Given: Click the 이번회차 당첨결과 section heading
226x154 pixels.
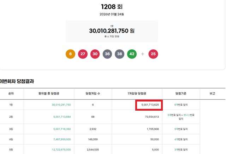Looking at the screenshot, I should tap(17, 81).
